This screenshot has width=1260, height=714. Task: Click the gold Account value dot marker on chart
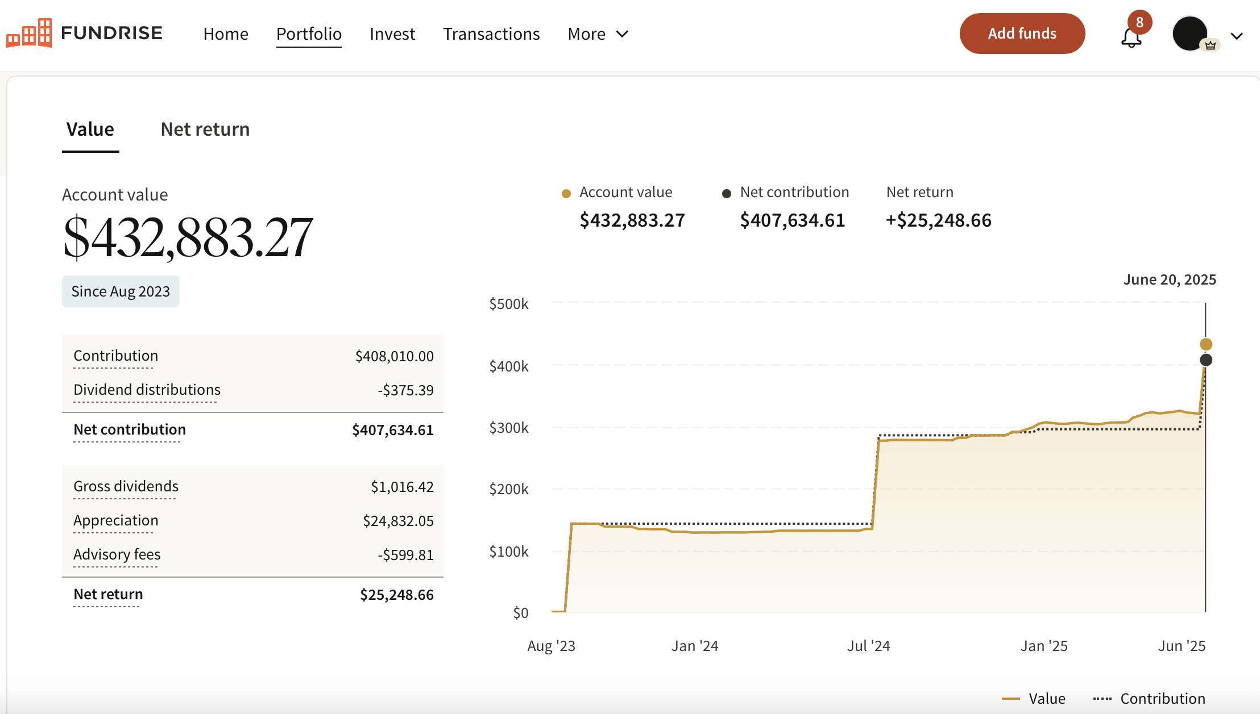1205,343
